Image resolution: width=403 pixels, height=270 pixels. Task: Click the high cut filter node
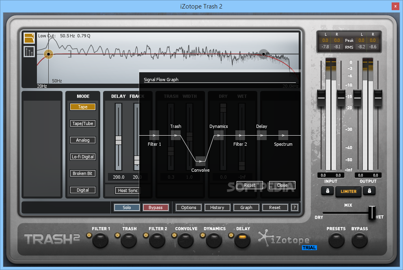[263, 54]
